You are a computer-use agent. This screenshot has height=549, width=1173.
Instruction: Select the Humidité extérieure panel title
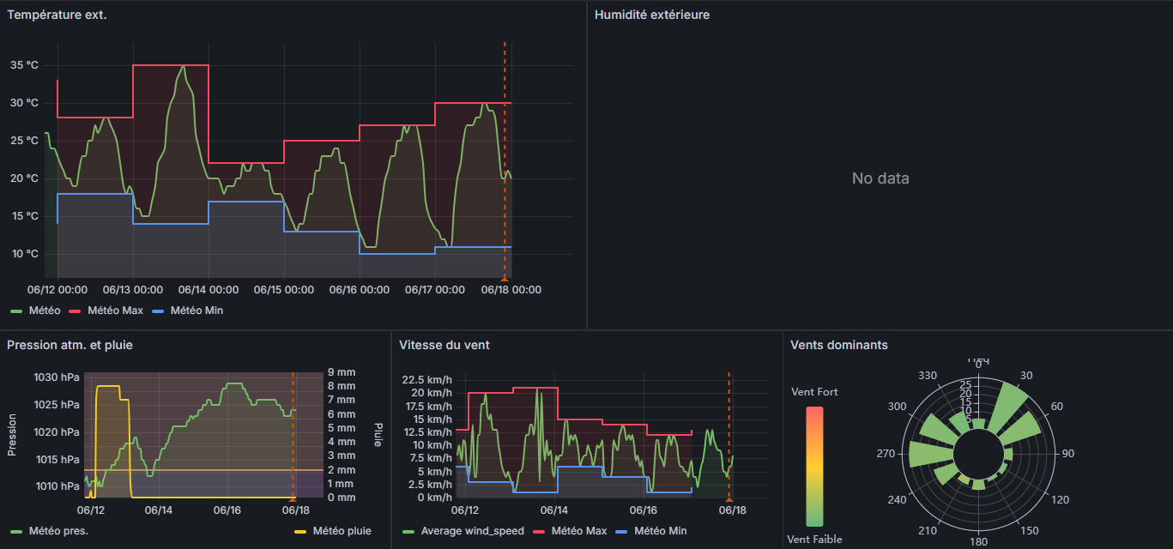tap(651, 15)
